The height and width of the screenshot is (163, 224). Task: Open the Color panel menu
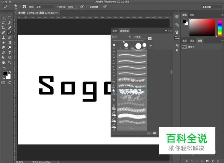[222, 15]
